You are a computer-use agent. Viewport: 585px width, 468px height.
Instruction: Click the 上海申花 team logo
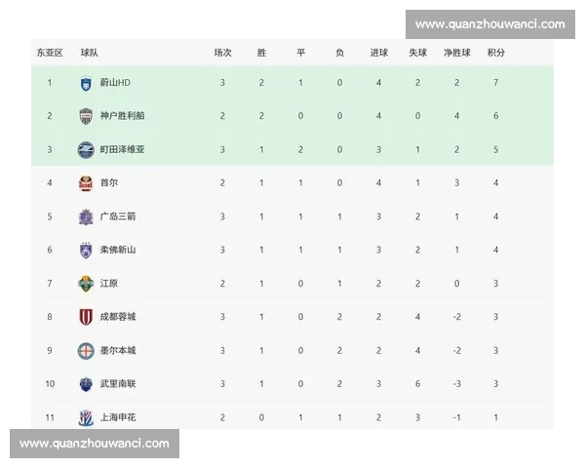[x=86, y=417]
